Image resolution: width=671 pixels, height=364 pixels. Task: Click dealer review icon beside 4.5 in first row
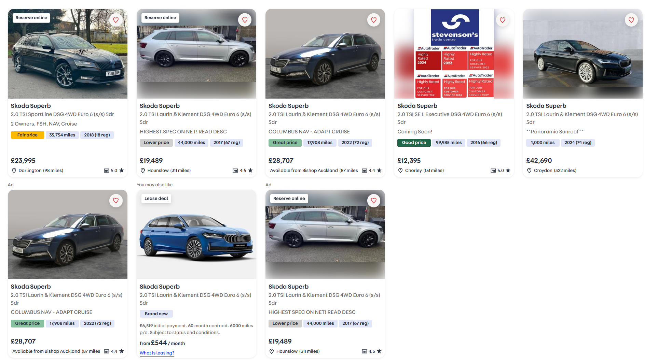click(235, 171)
